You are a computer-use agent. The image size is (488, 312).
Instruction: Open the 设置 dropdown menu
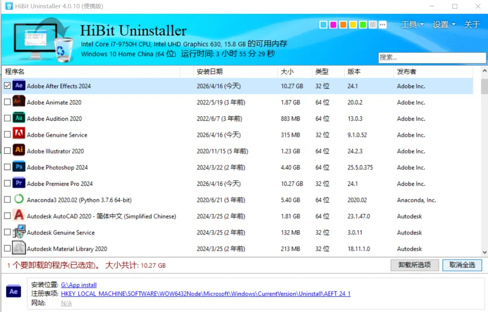tap(444, 24)
